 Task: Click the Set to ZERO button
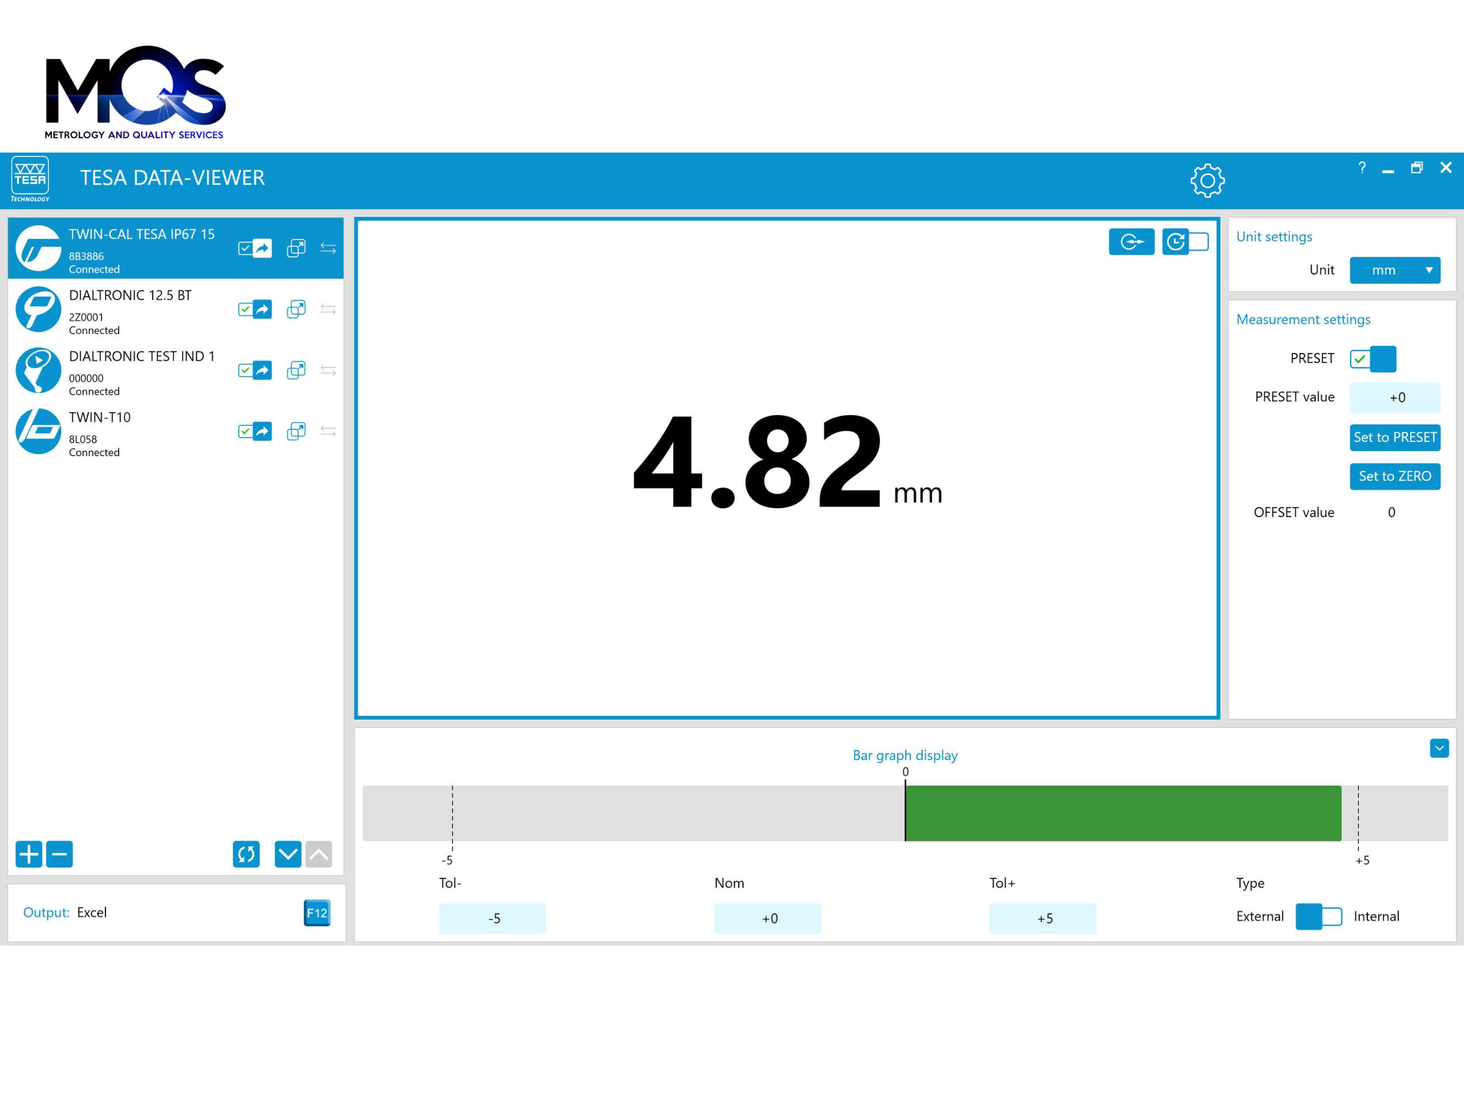pos(1394,477)
